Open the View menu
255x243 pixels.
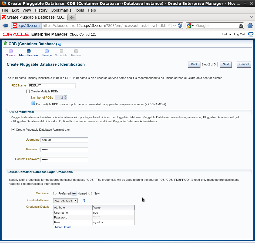[x=26, y=10]
